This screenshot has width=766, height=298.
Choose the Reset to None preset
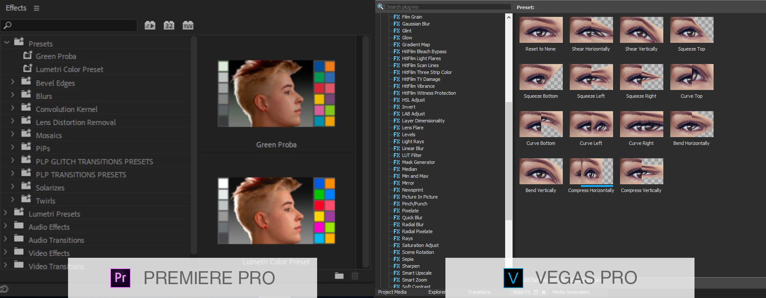[x=541, y=30]
